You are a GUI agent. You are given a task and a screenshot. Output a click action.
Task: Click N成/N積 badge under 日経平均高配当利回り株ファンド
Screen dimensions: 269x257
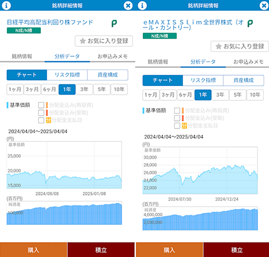click(24, 31)
